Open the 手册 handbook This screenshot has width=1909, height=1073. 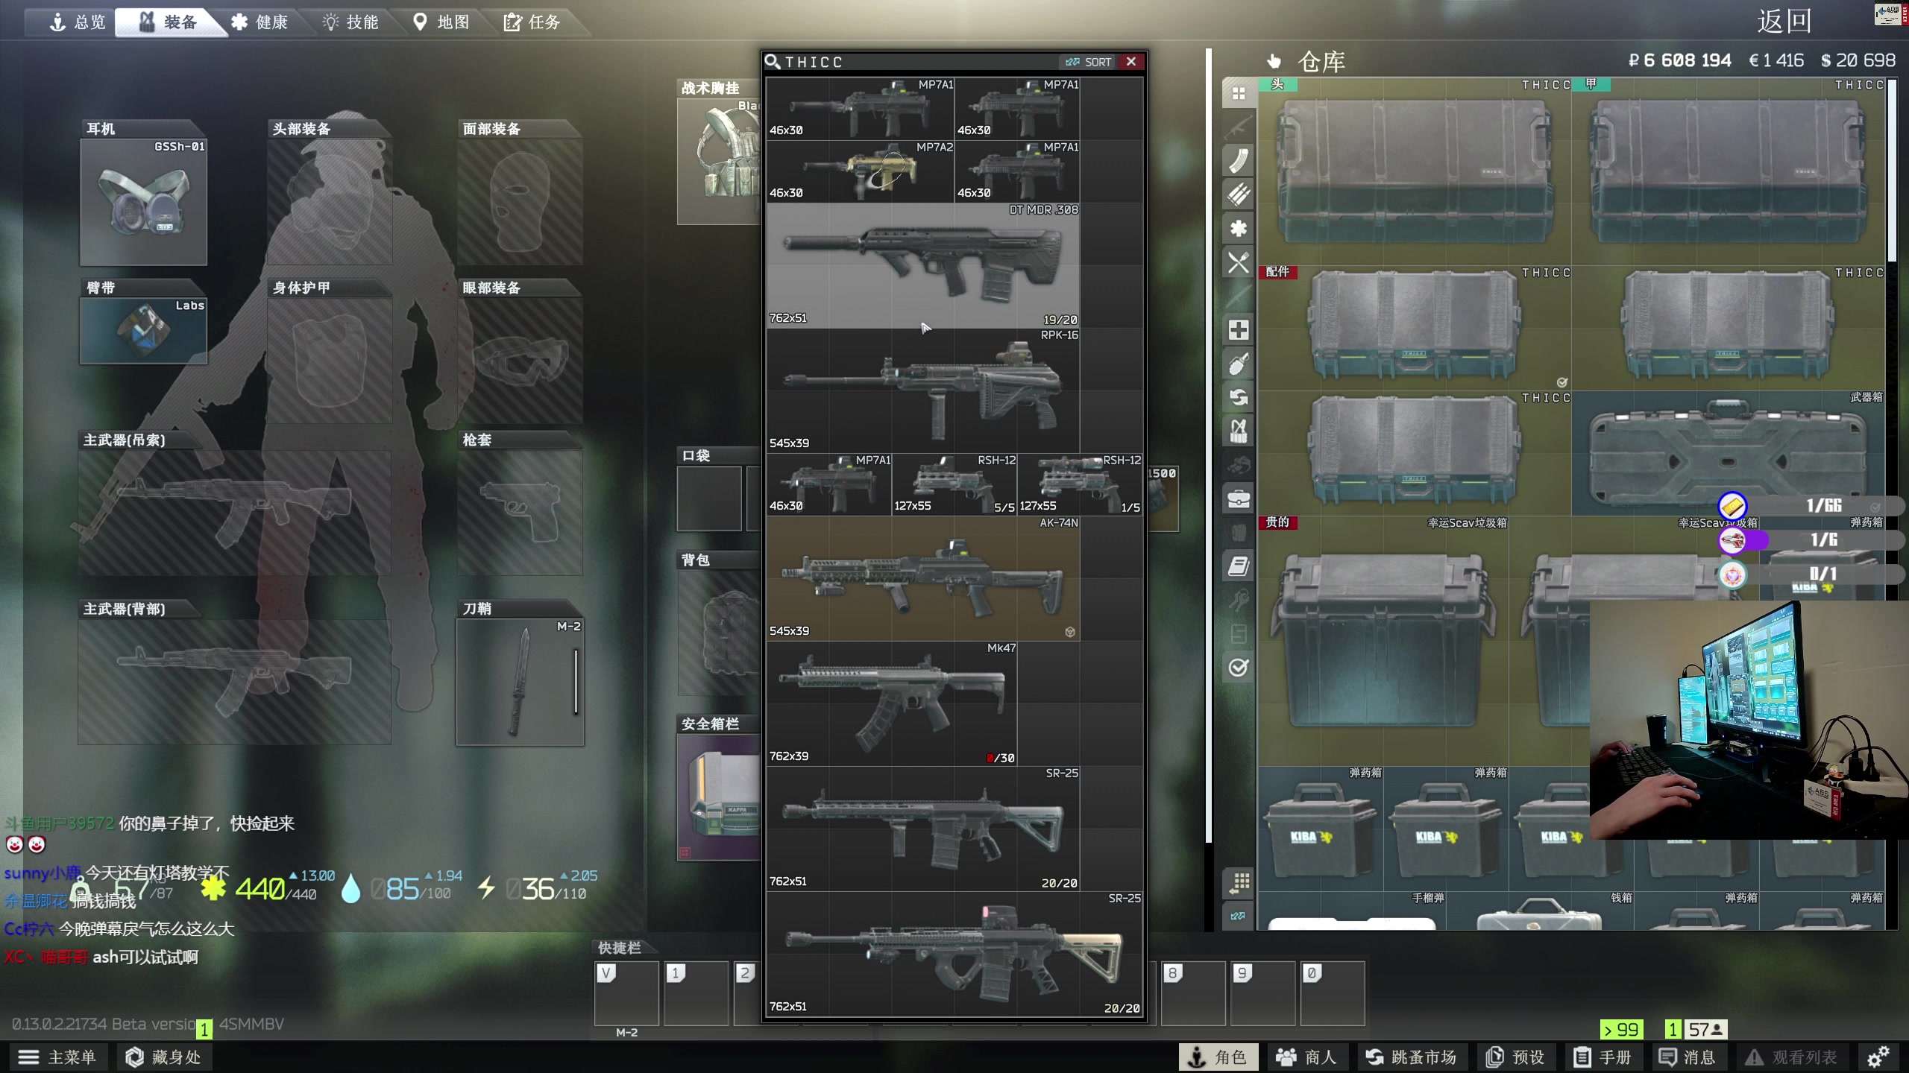click(x=1603, y=1057)
